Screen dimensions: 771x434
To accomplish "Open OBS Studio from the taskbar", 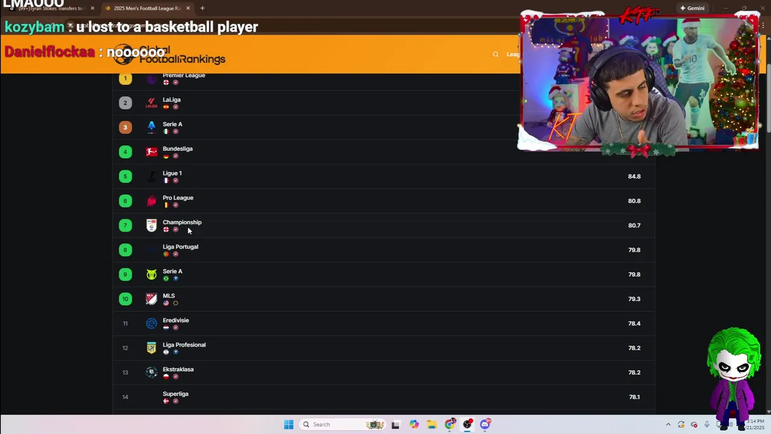I will pyautogui.click(x=467, y=424).
